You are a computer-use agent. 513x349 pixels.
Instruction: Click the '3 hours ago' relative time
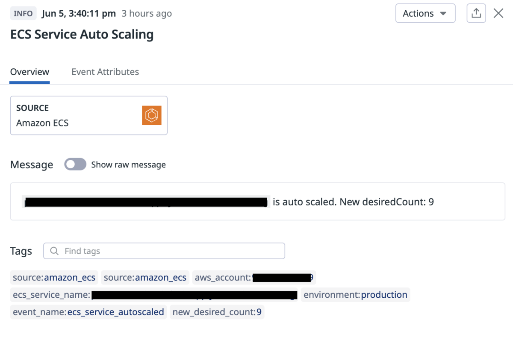(147, 13)
